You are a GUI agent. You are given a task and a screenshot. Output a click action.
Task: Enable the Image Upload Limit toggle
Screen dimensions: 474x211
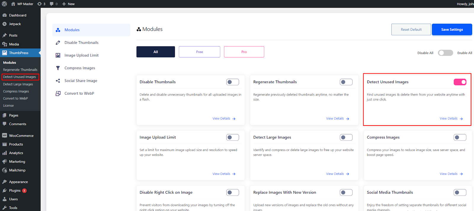click(233, 137)
